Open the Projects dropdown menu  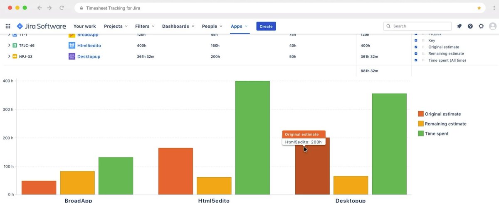[x=116, y=26]
